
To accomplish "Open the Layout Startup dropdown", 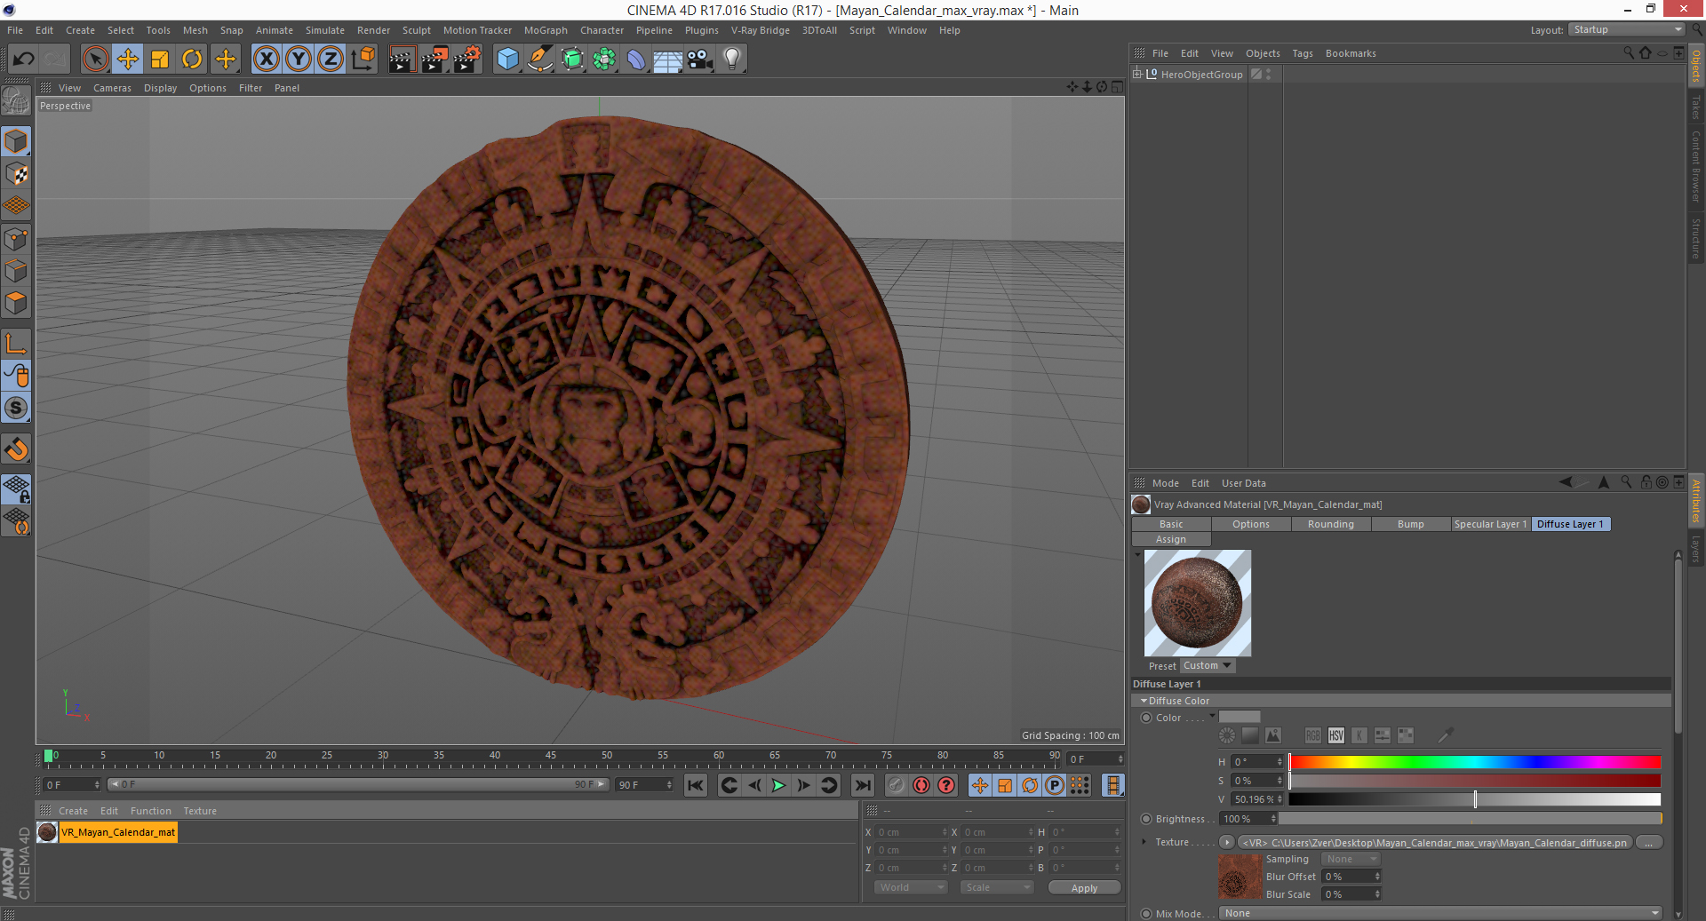I will coord(1626,29).
